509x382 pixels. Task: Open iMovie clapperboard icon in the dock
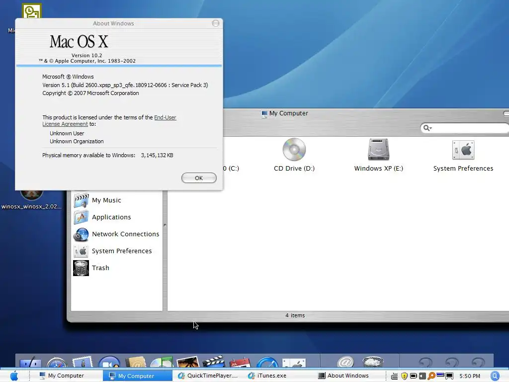(x=214, y=362)
